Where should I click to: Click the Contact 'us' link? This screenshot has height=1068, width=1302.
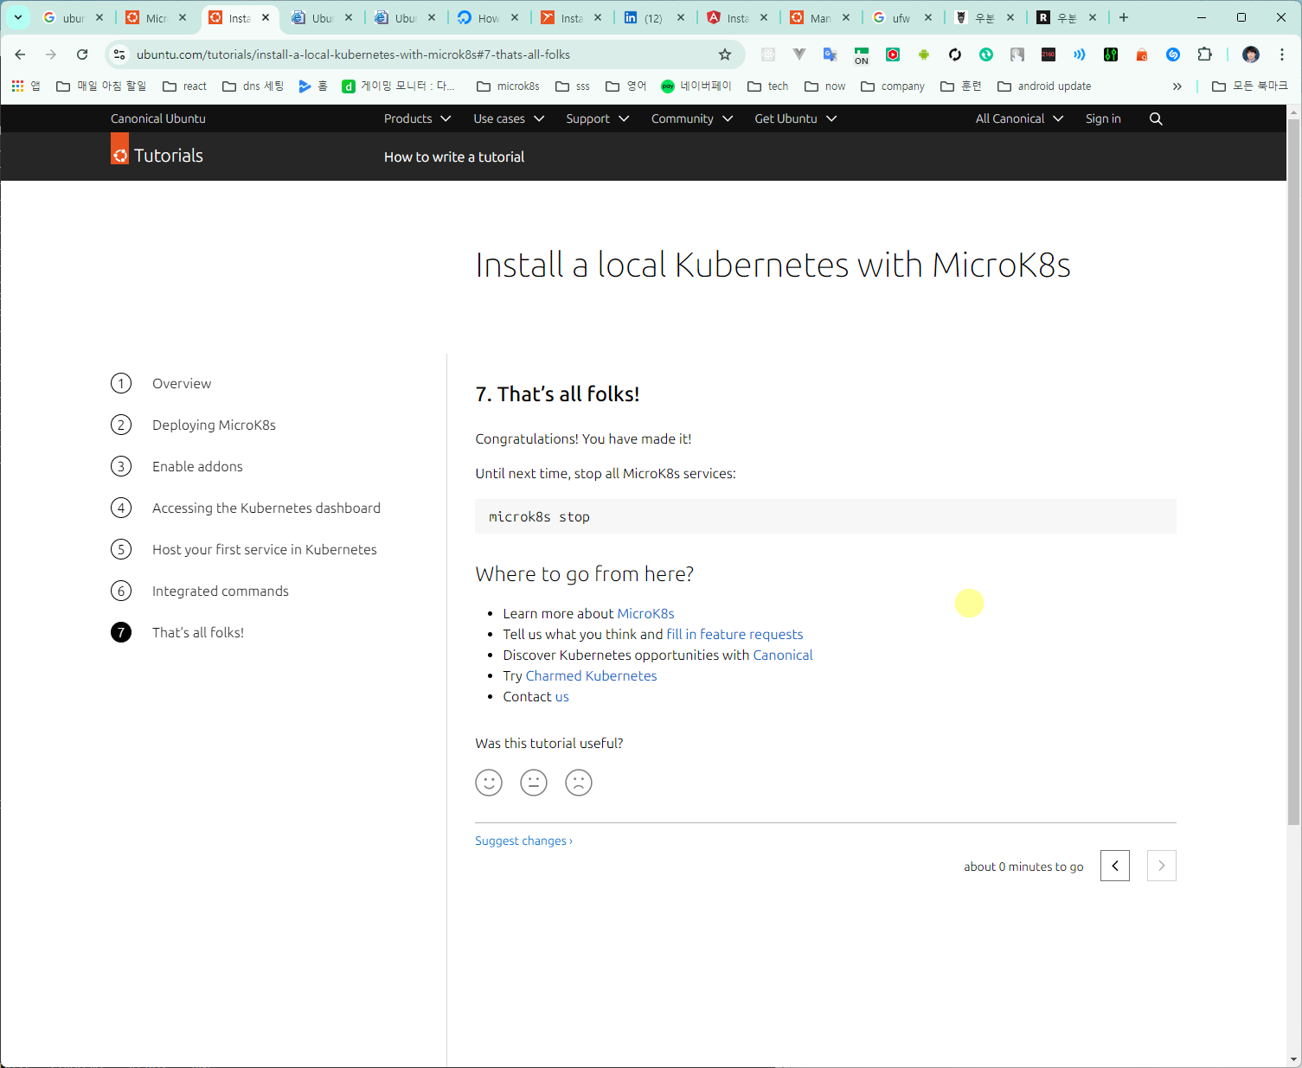pos(561,696)
